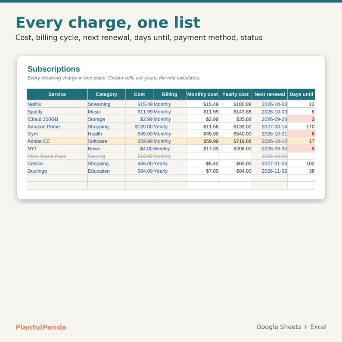
Task: Click the Subscriptions sheet title
Action: pyautogui.click(x=54, y=69)
